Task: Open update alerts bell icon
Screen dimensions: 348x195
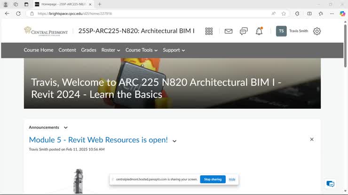Action: tap(259, 31)
